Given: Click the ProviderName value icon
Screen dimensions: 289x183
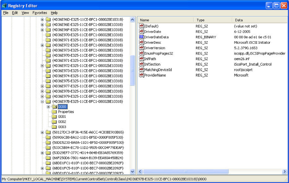Looking at the screenshot, I should [x=141, y=75].
